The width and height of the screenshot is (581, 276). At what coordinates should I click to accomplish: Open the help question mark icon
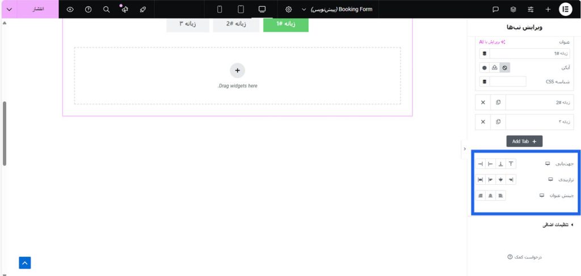88,9
